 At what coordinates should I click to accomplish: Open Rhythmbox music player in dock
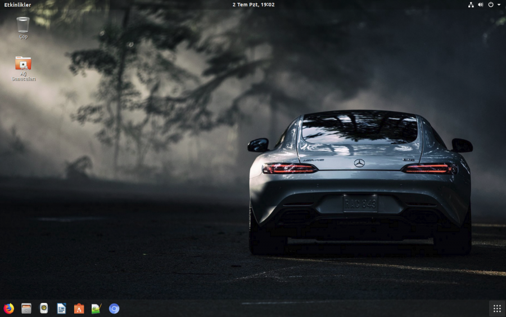click(44, 309)
